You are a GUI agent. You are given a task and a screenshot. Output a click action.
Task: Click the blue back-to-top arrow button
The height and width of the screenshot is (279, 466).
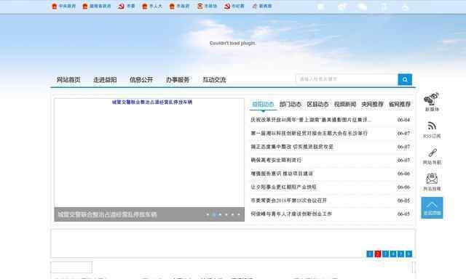pyautogui.click(x=432, y=208)
